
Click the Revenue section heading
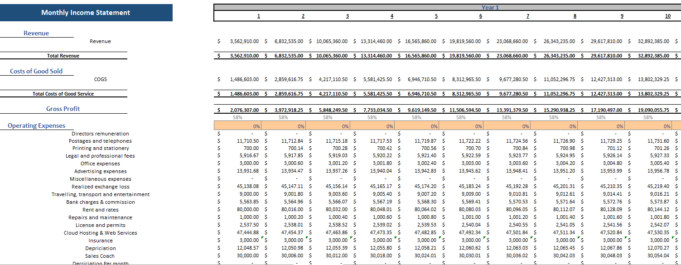36,33
